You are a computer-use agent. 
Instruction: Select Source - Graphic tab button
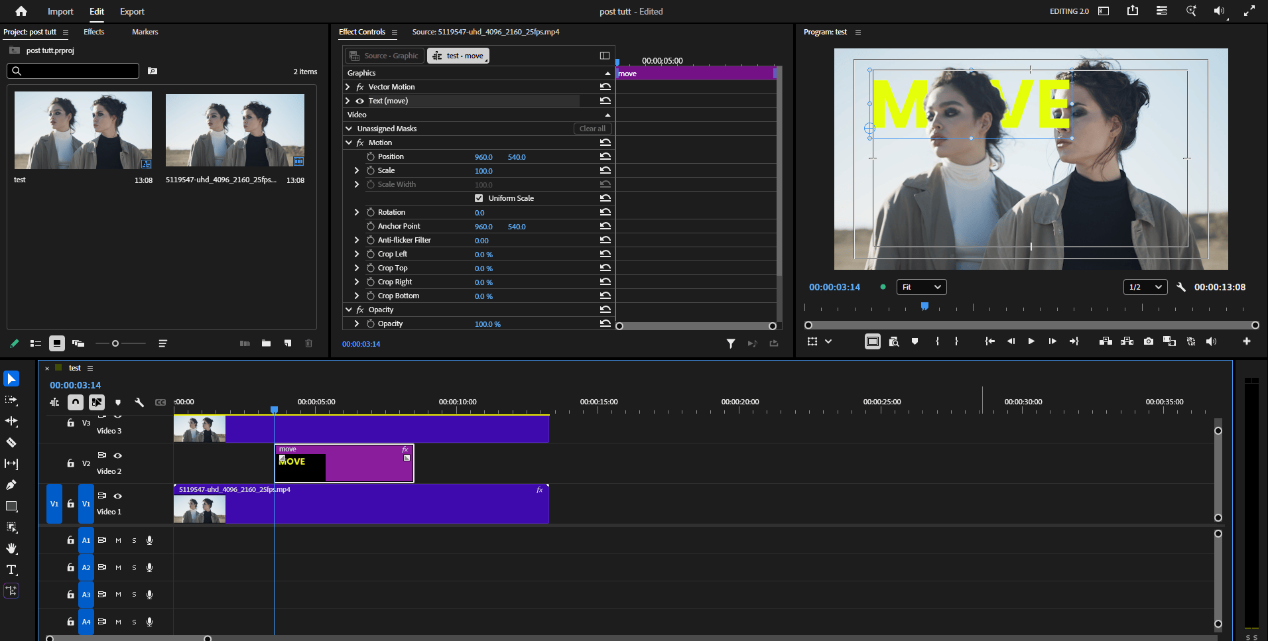coord(384,56)
